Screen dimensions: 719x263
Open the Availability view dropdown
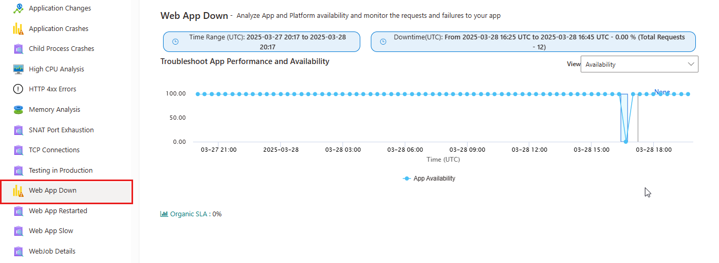pyautogui.click(x=640, y=64)
